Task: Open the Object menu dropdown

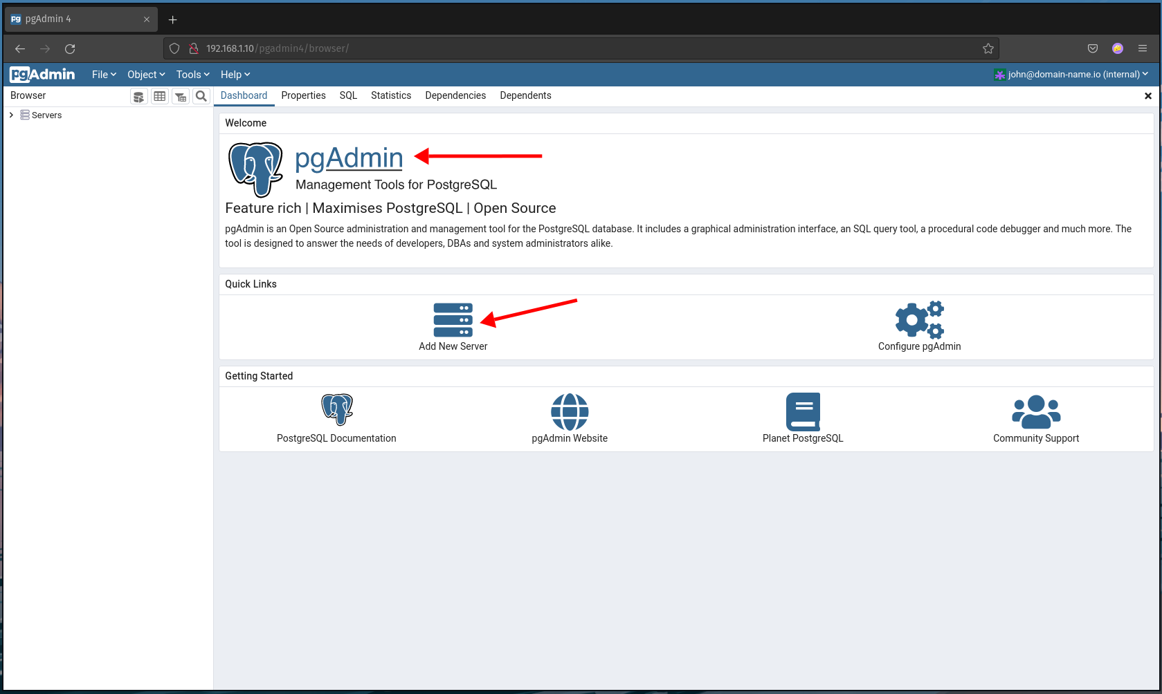Action: pos(146,75)
